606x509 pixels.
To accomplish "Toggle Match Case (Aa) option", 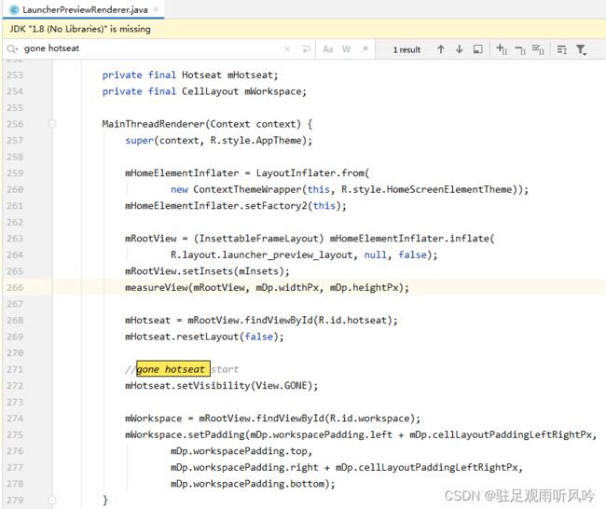I will tap(328, 49).
